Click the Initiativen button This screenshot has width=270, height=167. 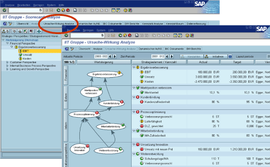tap(216, 56)
